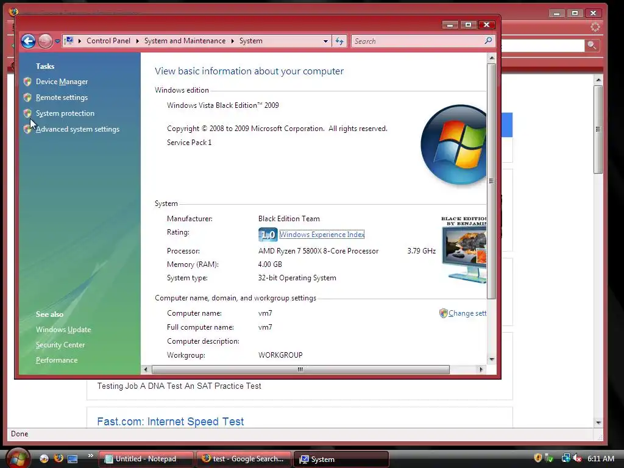624x468 pixels.
Task: Click shield icon beside Change settings
Action: tap(444, 313)
